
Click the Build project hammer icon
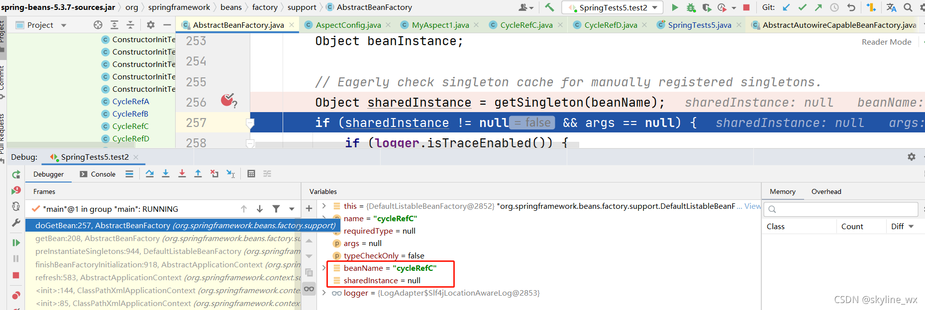tap(549, 7)
